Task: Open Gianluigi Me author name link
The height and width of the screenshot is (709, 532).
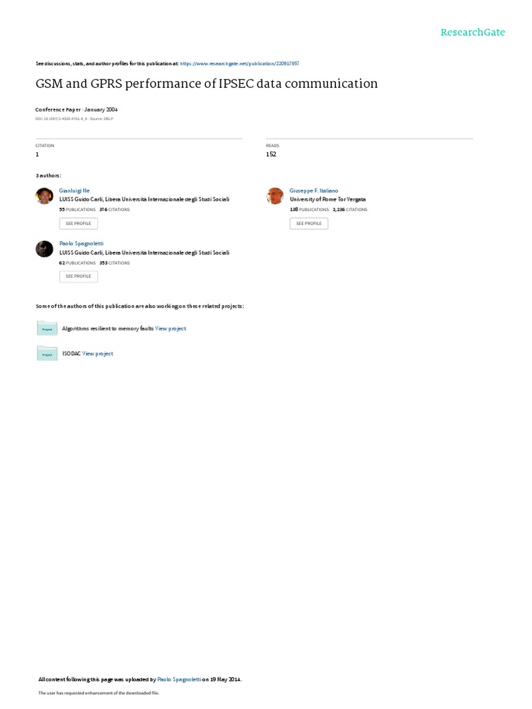Action: click(x=74, y=191)
